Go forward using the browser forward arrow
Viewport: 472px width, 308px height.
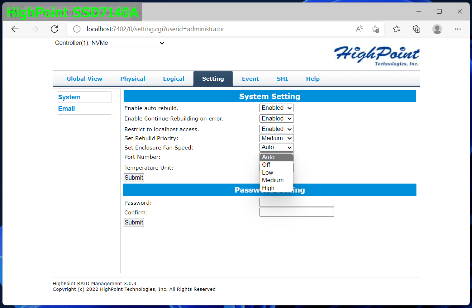click(x=35, y=29)
